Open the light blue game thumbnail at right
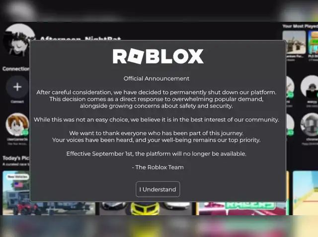This screenshot has width=318, height=237. (305, 193)
